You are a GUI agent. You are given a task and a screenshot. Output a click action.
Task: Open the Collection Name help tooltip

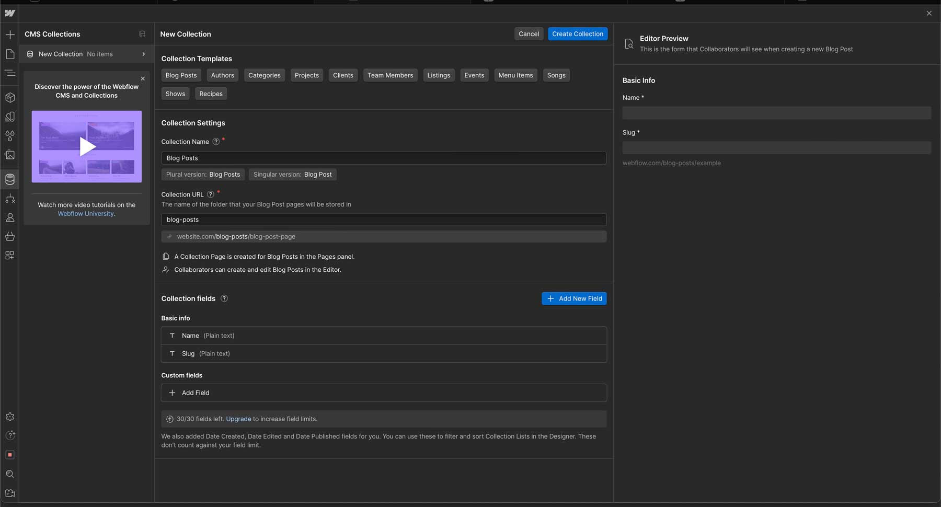coord(216,141)
